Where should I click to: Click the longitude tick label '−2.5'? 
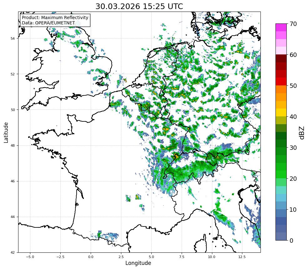(60, 257)
